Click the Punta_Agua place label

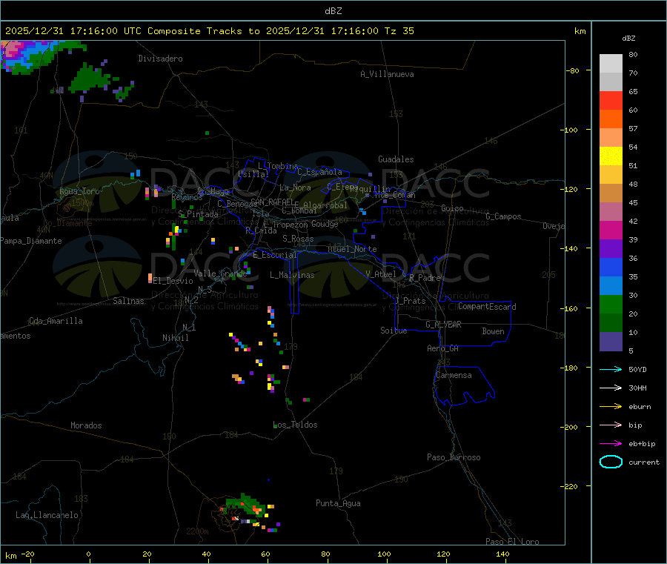click(338, 503)
